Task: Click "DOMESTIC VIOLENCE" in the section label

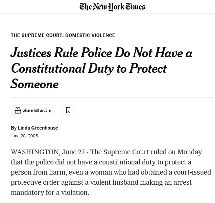Action: click(90, 35)
